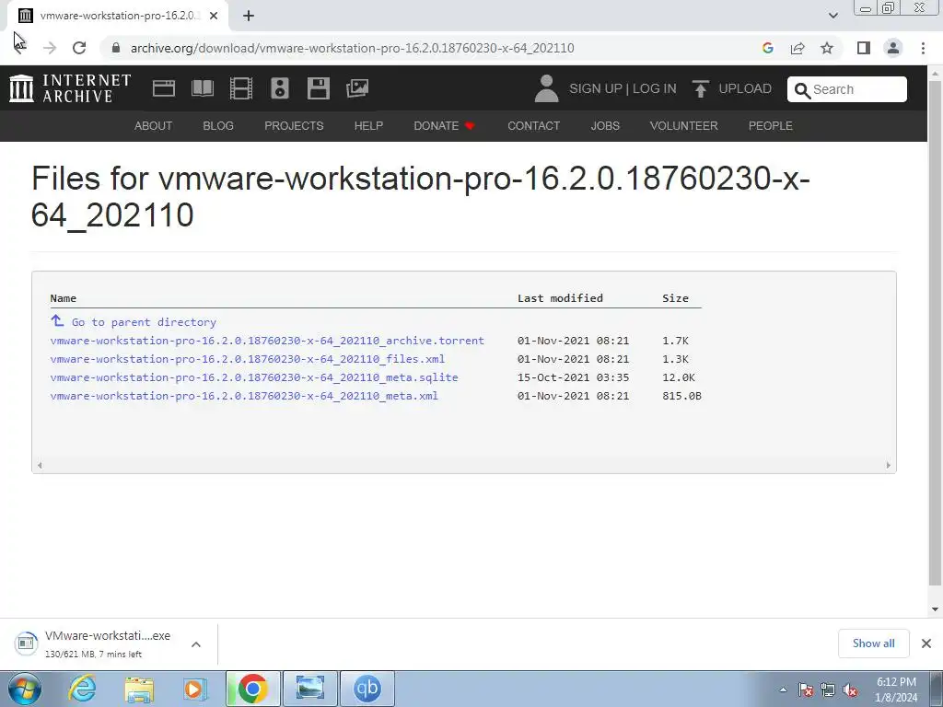
Task: Open the Audio speaker icon
Action: (280, 88)
